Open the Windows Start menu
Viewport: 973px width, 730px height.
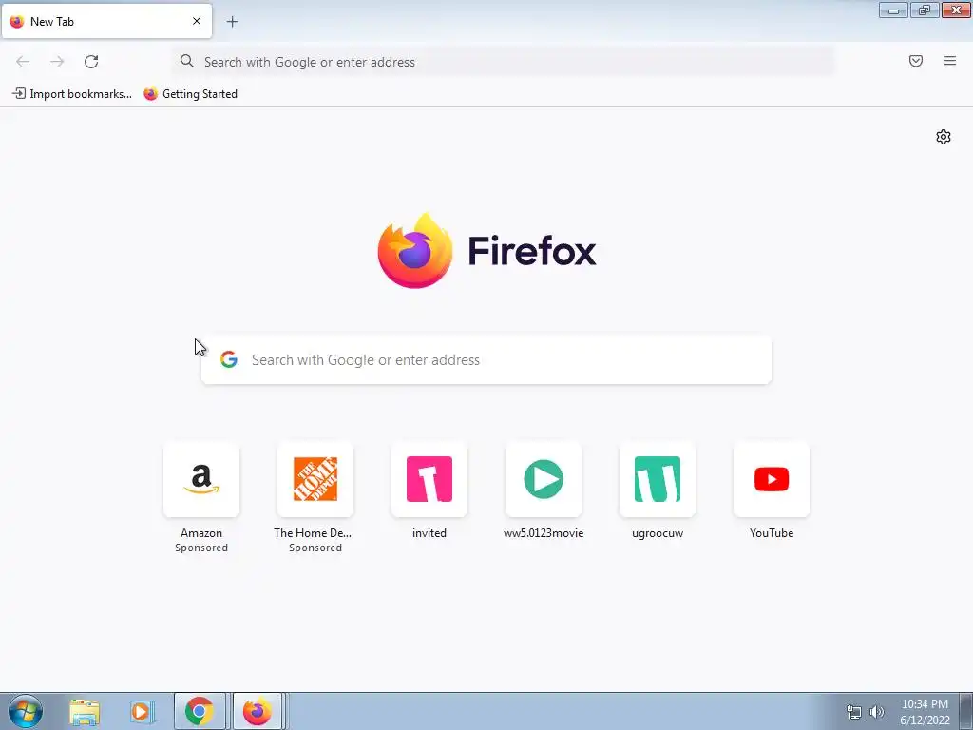click(x=26, y=711)
